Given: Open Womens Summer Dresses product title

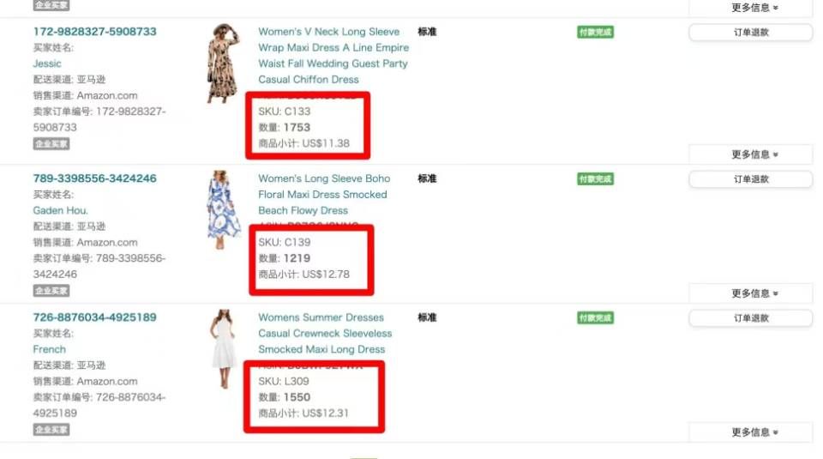Looking at the screenshot, I should tap(325, 334).
